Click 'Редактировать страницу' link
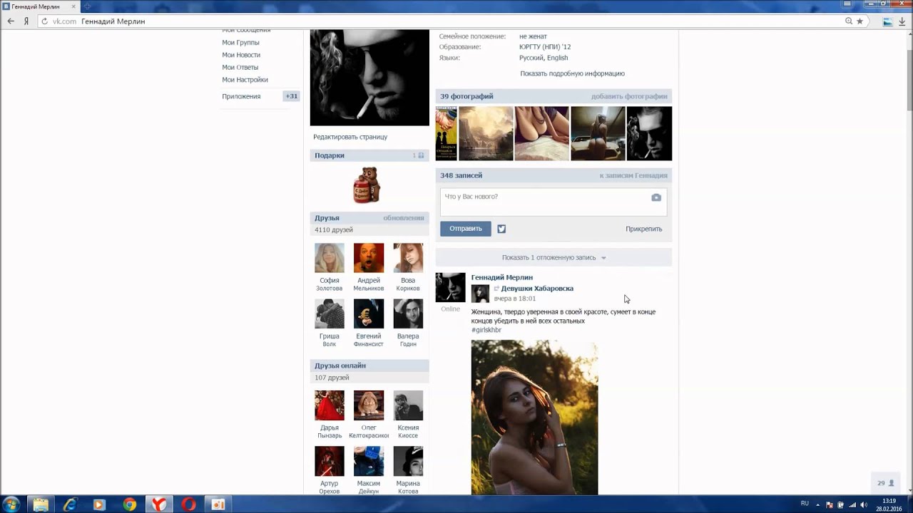The image size is (913, 513). click(x=350, y=137)
